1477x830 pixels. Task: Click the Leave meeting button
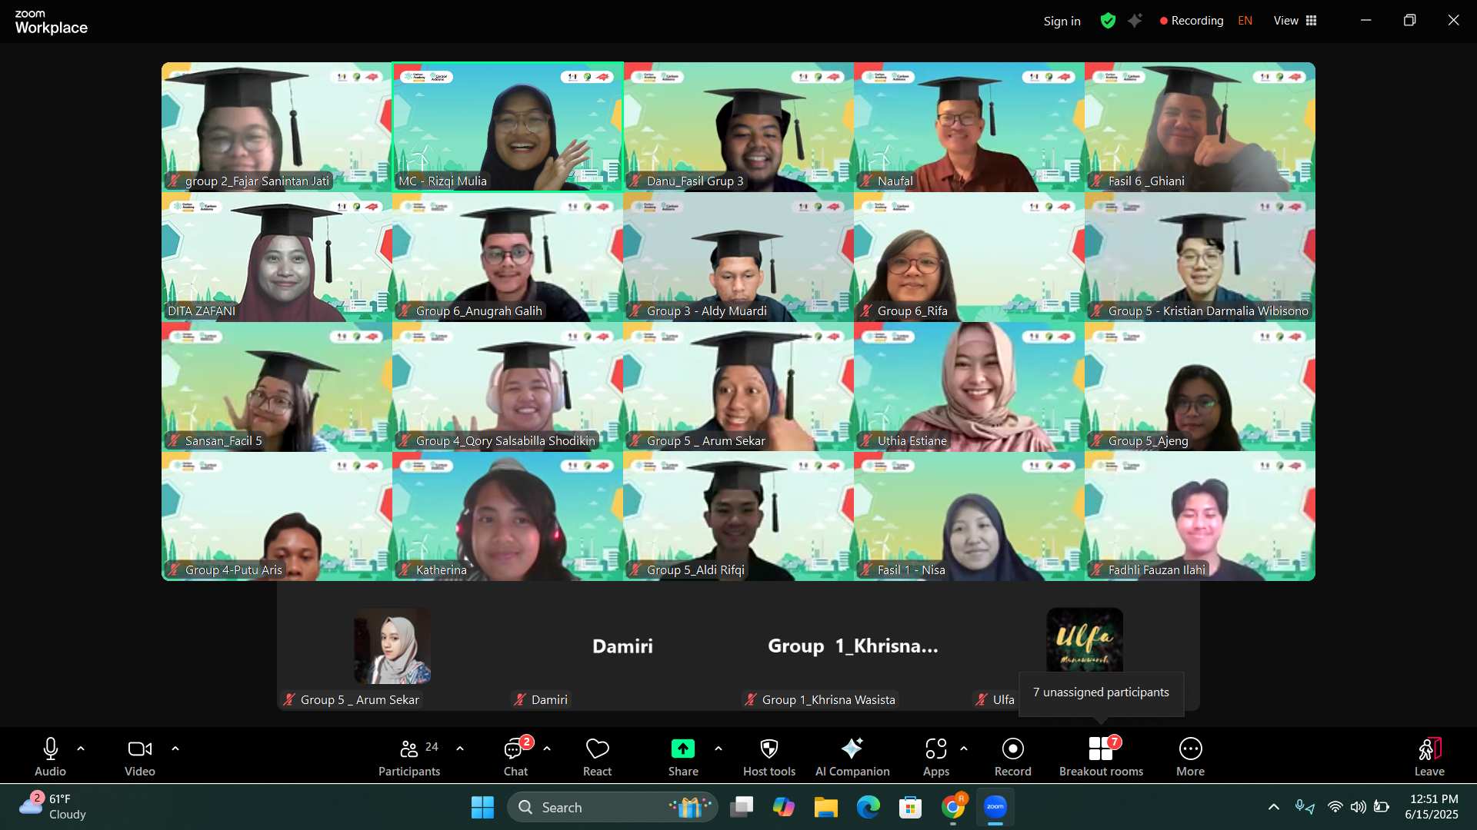click(x=1429, y=757)
